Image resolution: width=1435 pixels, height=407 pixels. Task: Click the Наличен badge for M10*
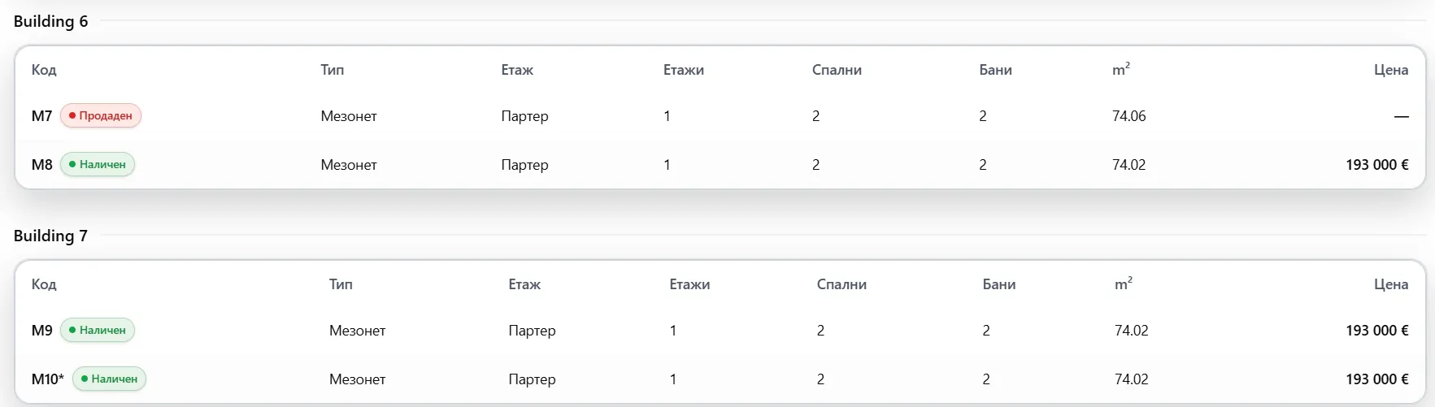110,379
